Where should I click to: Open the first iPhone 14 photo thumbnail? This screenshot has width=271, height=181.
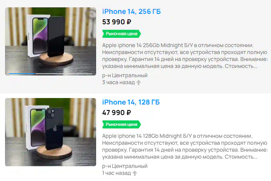click(51, 41)
